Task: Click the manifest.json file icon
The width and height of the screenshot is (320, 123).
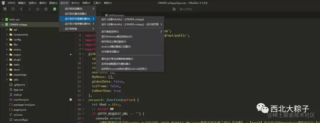Action: pyautogui.click(x=11, y=100)
